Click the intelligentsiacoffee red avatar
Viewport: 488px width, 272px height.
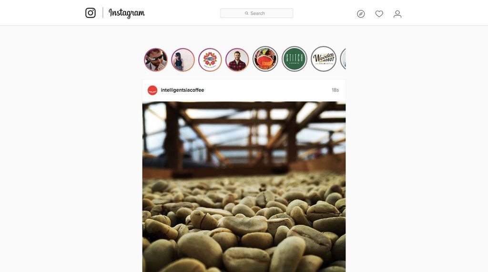tap(152, 90)
